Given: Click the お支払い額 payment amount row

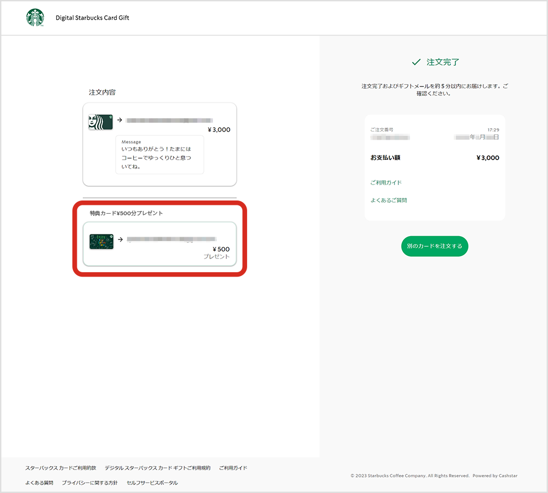Looking at the screenshot, I should tap(435, 158).
